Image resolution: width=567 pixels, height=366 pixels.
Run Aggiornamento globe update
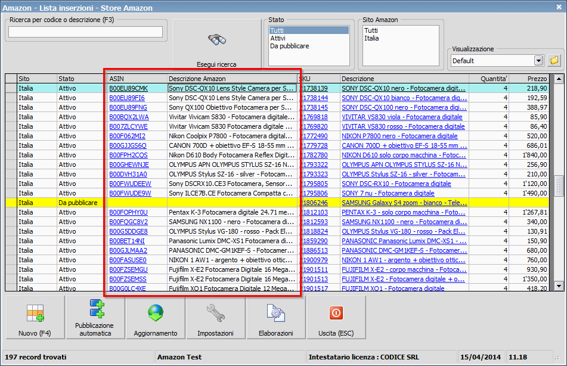[156, 318]
